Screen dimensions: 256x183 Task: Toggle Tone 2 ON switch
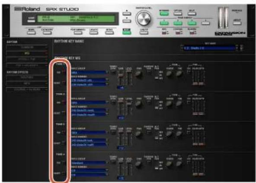(64, 103)
